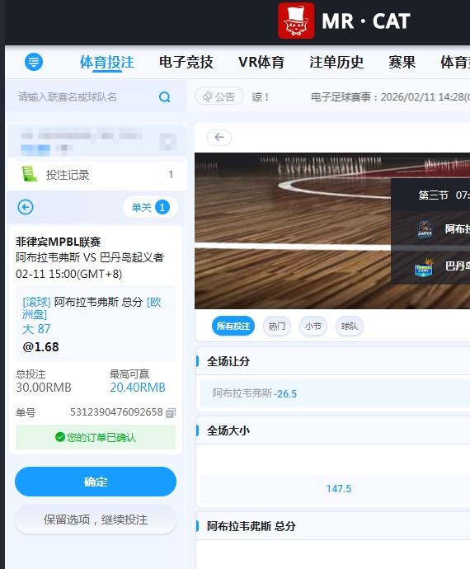Click the 20.40RMB max win amount
The height and width of the screenshot is (569, 470).
pos(138,388)
